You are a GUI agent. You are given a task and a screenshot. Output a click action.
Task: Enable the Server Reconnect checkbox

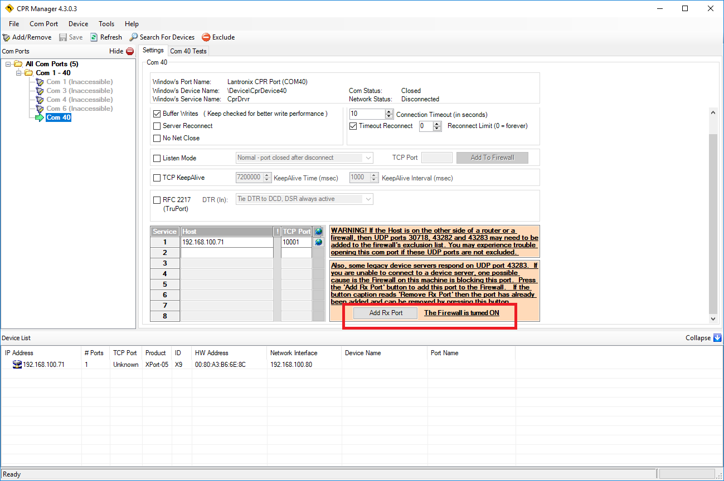157,126
